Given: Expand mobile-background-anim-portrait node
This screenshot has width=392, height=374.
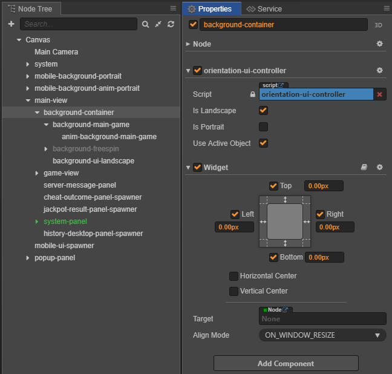Looking at the screenshot, I should pos(28,88).
